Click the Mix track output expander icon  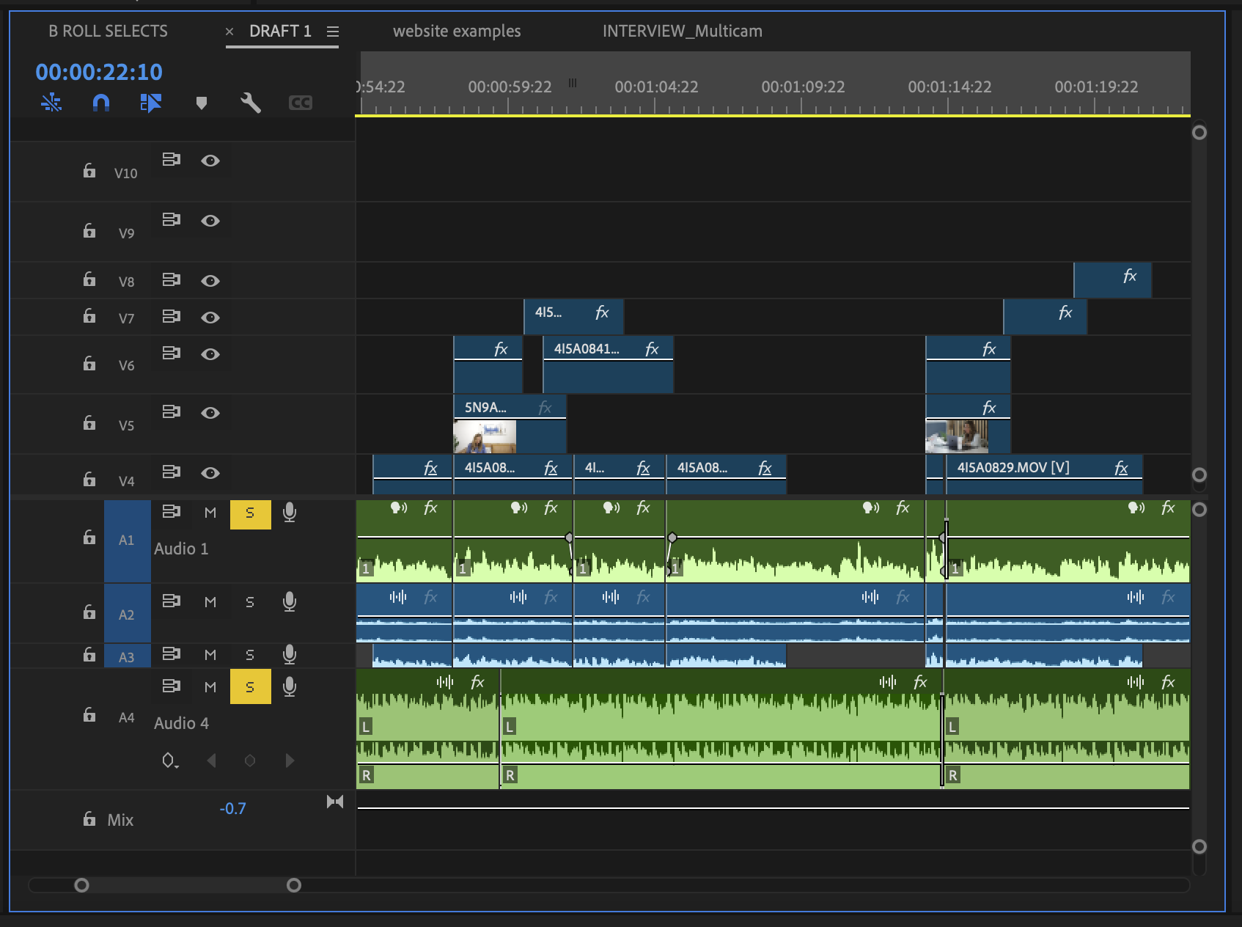335,802
